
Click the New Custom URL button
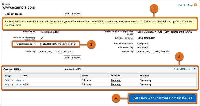pyautogui.click(x=73, y=69)
